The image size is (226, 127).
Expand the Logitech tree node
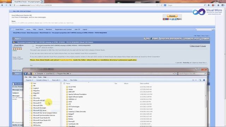[30, 88]
